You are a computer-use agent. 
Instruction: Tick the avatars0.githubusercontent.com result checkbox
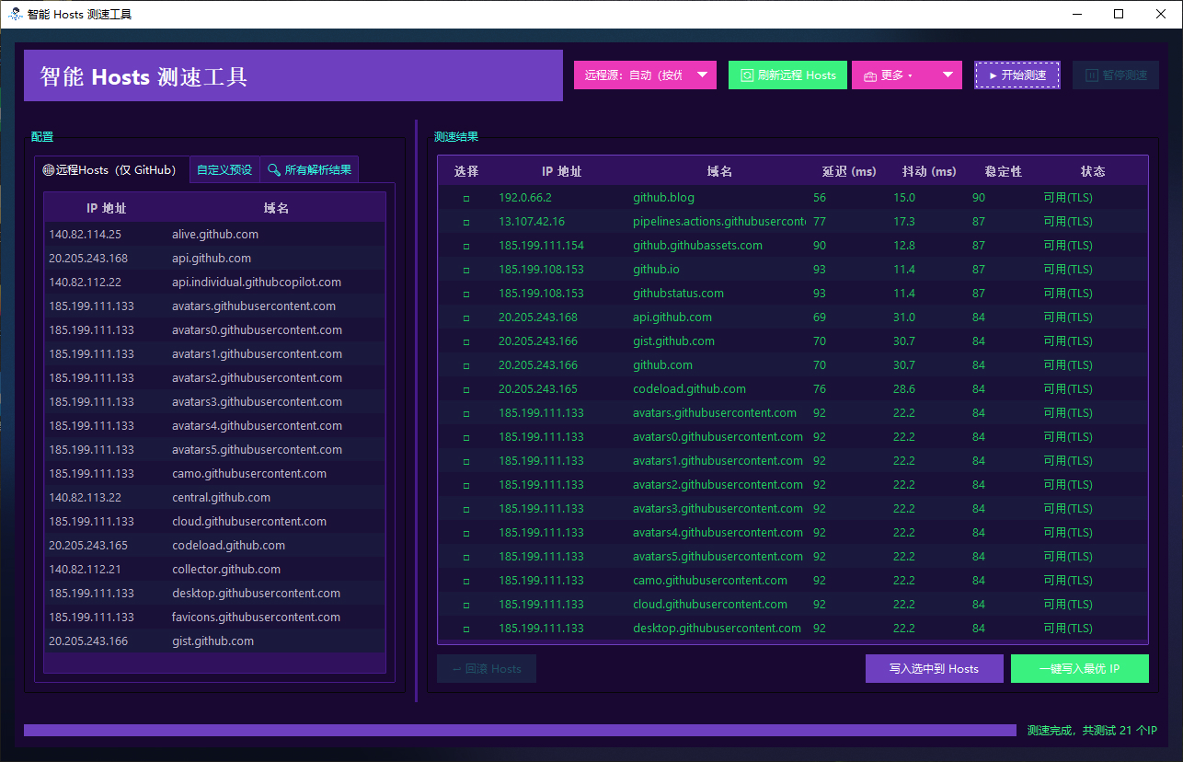pyautogui.click(x=465, y=437)
